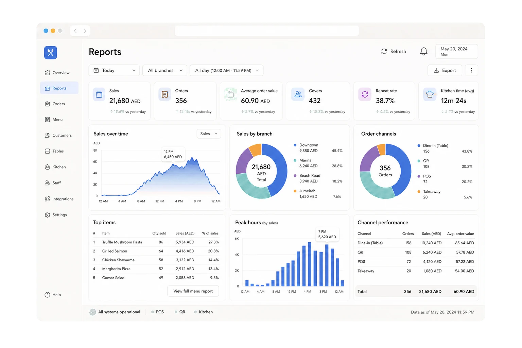Click the Repeat rate cycle icon

[x=365, y=94]
